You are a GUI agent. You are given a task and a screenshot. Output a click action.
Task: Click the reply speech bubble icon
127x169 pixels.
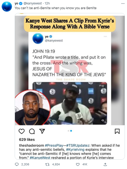click(17, 164)
